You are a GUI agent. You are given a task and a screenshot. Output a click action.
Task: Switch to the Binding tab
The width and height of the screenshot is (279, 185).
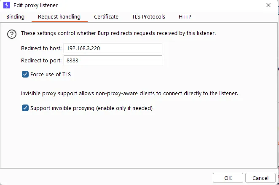[15, 17]
